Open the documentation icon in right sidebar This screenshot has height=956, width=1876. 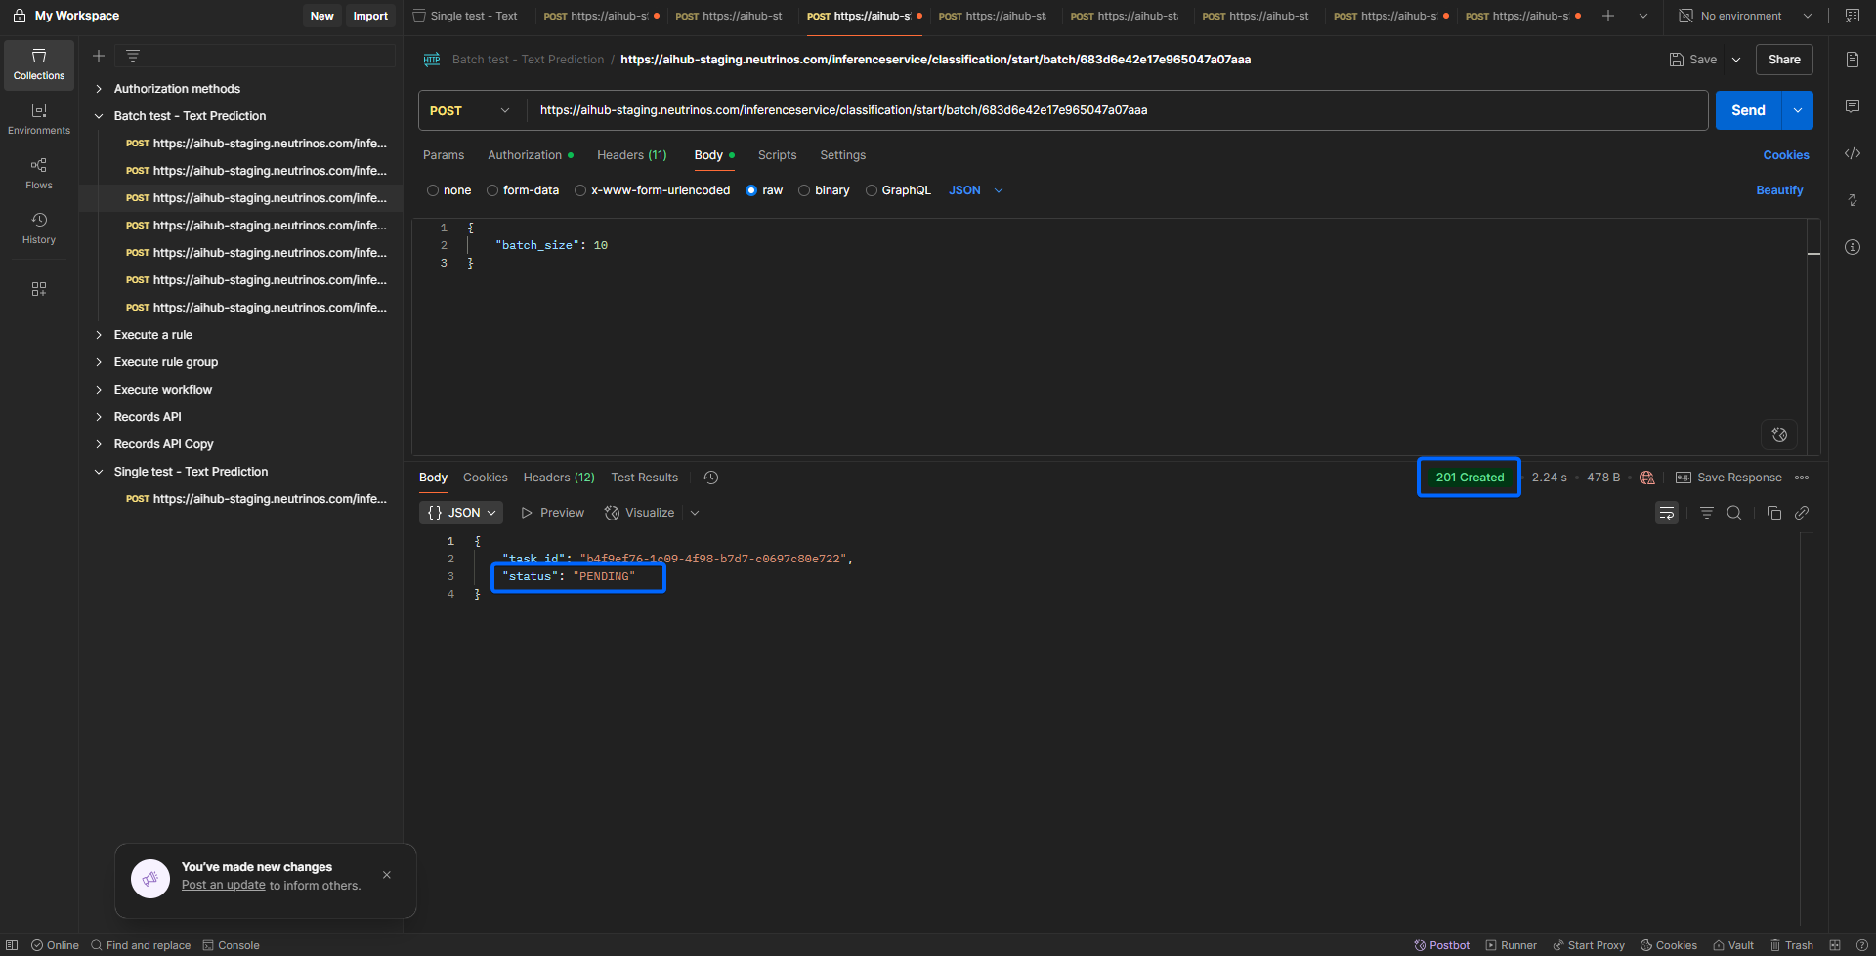pyautogui.click(x=1853, y=60)
